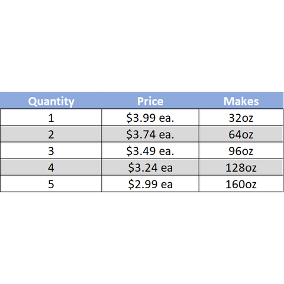Select the 96oz cell
The image size is (284, 284).
pos(241,150)
